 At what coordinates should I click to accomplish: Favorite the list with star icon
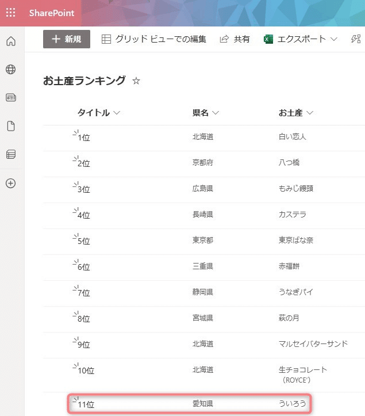[136, 81]
